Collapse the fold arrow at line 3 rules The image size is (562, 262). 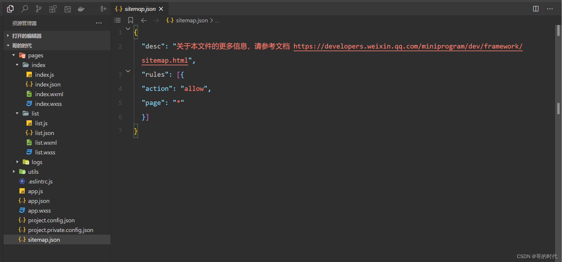pos(128,71)
